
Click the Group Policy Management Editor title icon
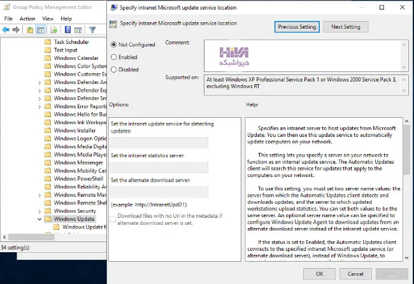pyautogui.click(x=7, y=7)
